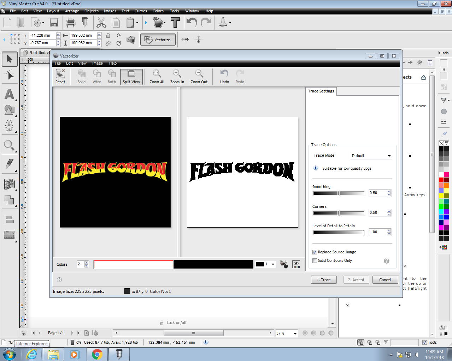452x361 pixels.
Task: Click the main toolbar Undo arrow
Action: tap(192, 23)
